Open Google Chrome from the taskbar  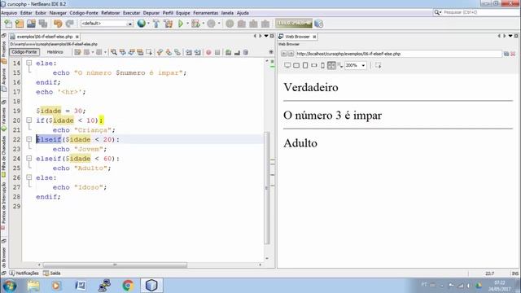128,286
